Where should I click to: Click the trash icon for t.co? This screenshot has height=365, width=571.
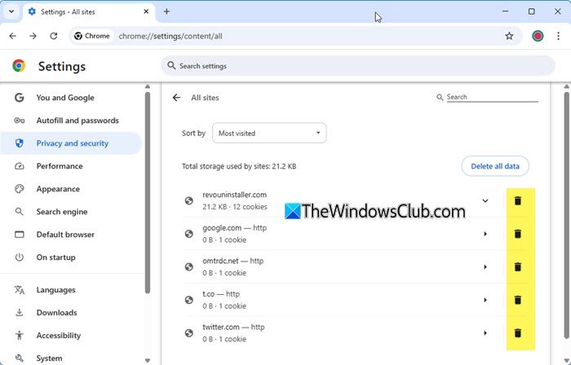pos(517,300)
